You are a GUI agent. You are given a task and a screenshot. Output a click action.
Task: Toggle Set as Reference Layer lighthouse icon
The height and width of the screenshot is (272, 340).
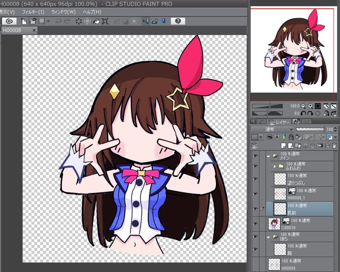pos(277,137)
